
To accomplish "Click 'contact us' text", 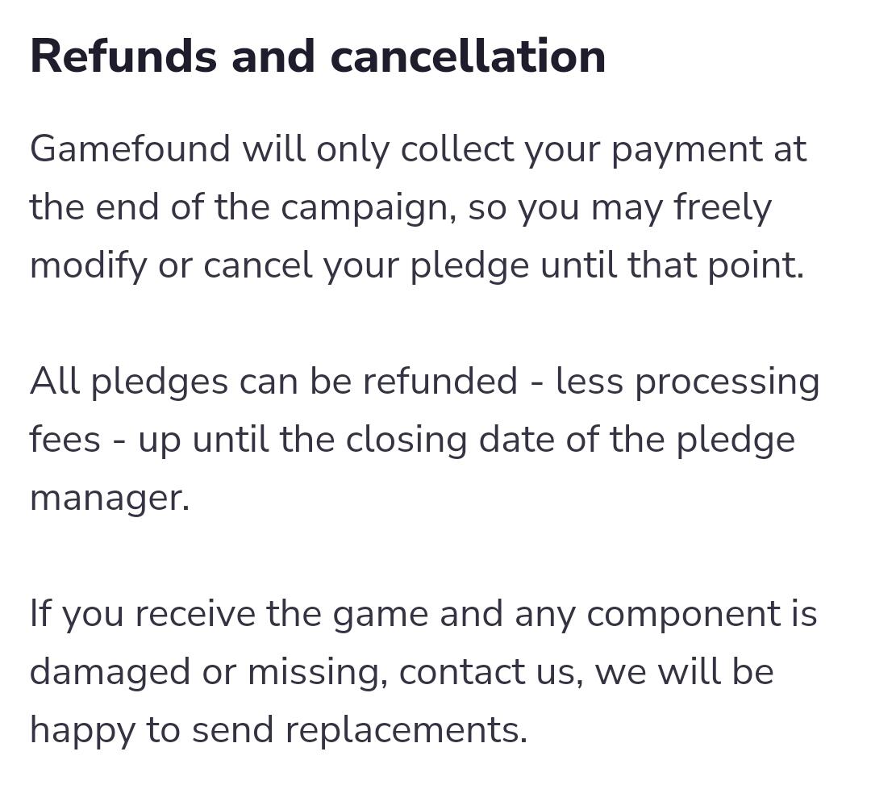I will pyautogui.click(x=490, y=672).
